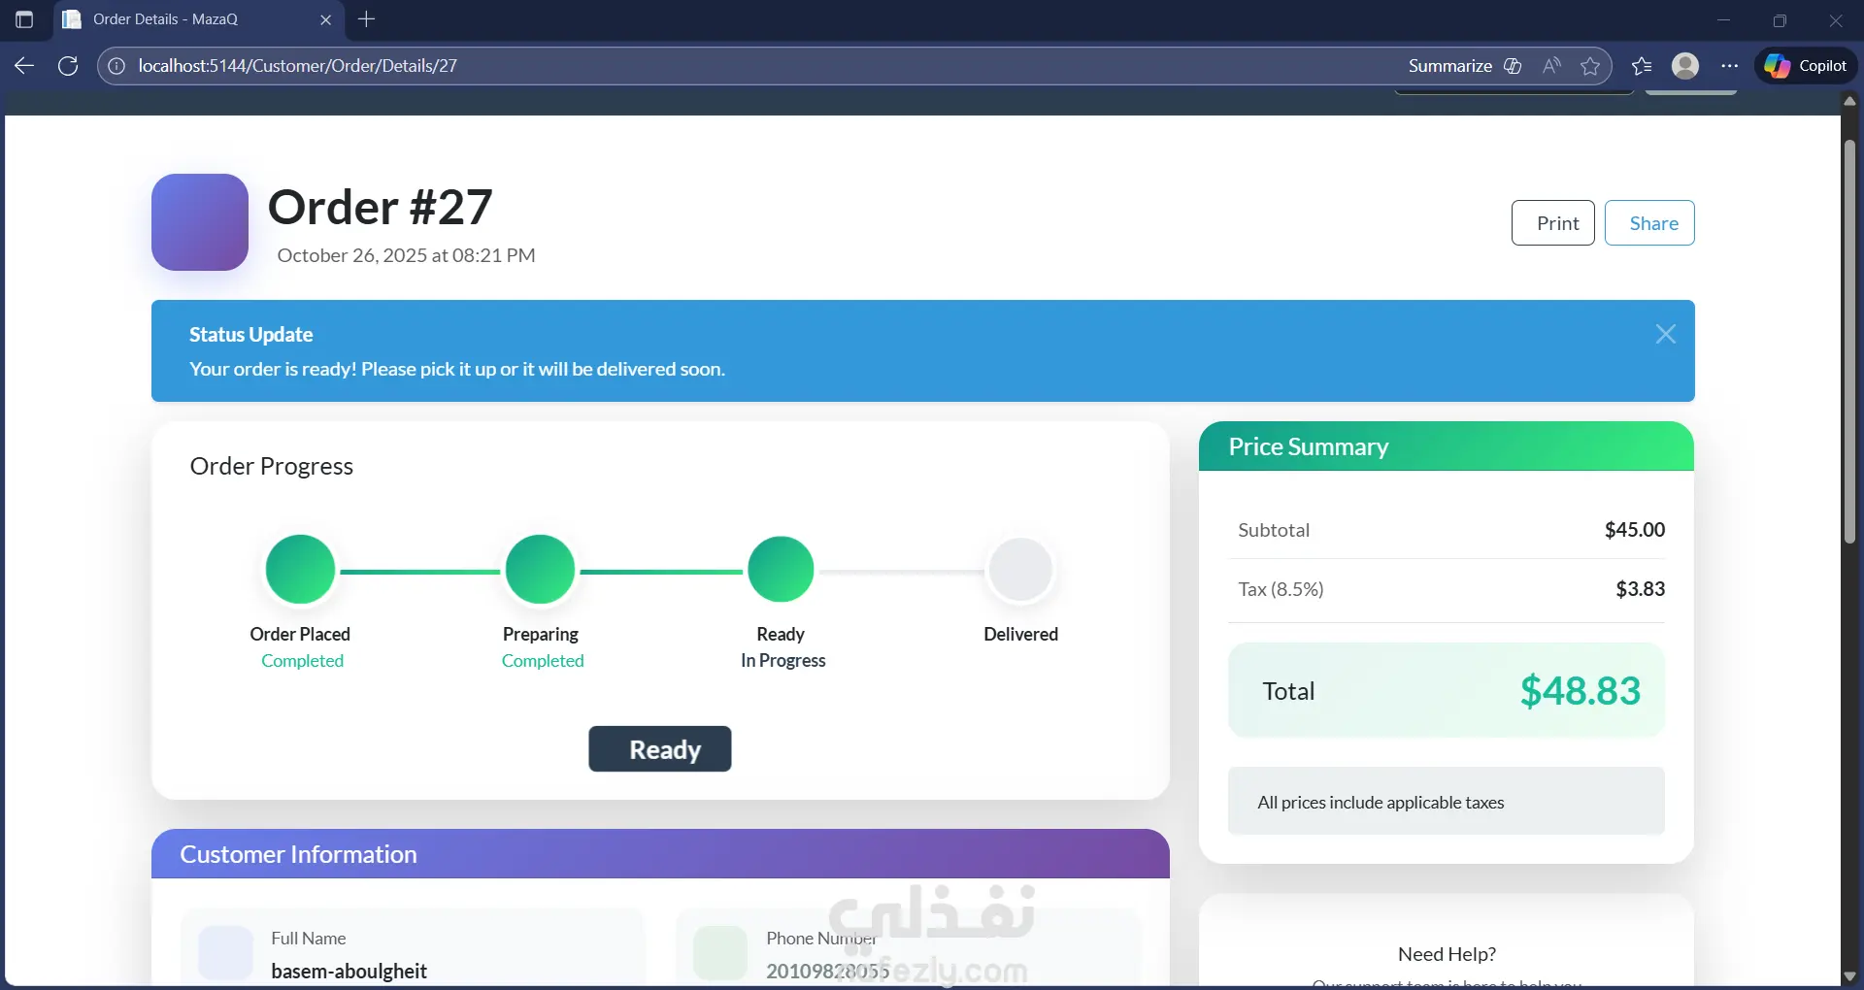Click the Order Placed progress circle
This screenshot has width=1864, height=990.
(x=301, y=570)
